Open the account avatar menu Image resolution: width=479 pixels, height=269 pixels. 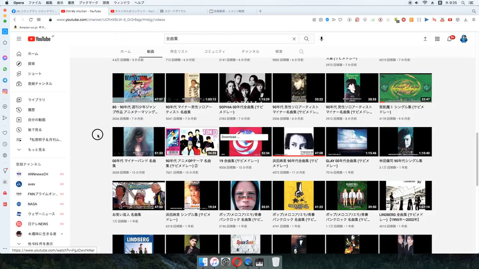coord(464,39)
